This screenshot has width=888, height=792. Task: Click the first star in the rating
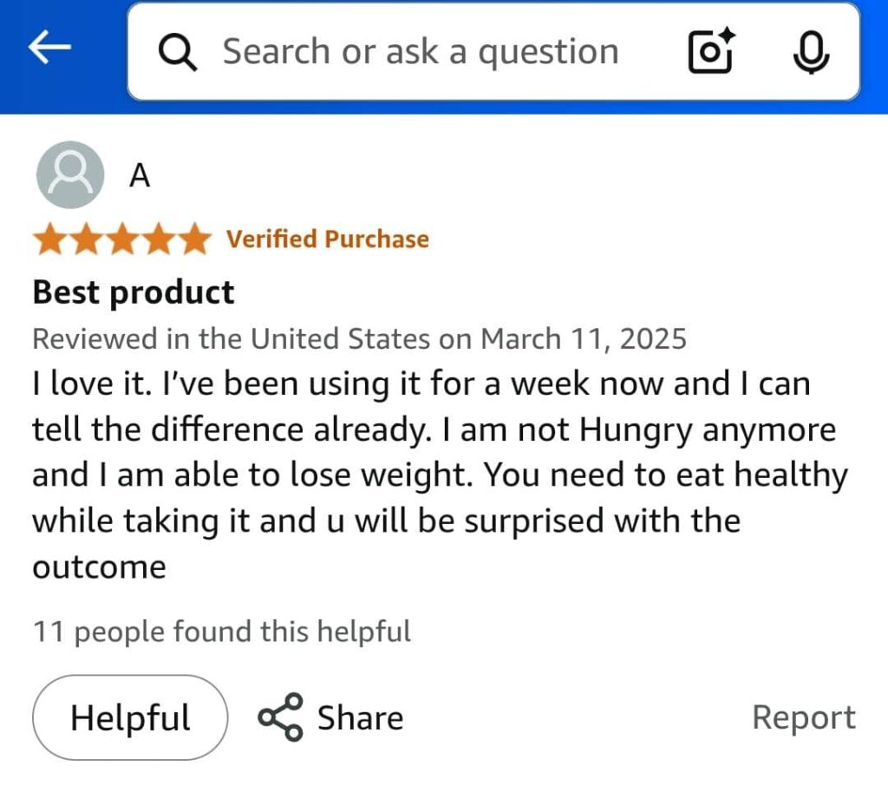coord(51,239)
